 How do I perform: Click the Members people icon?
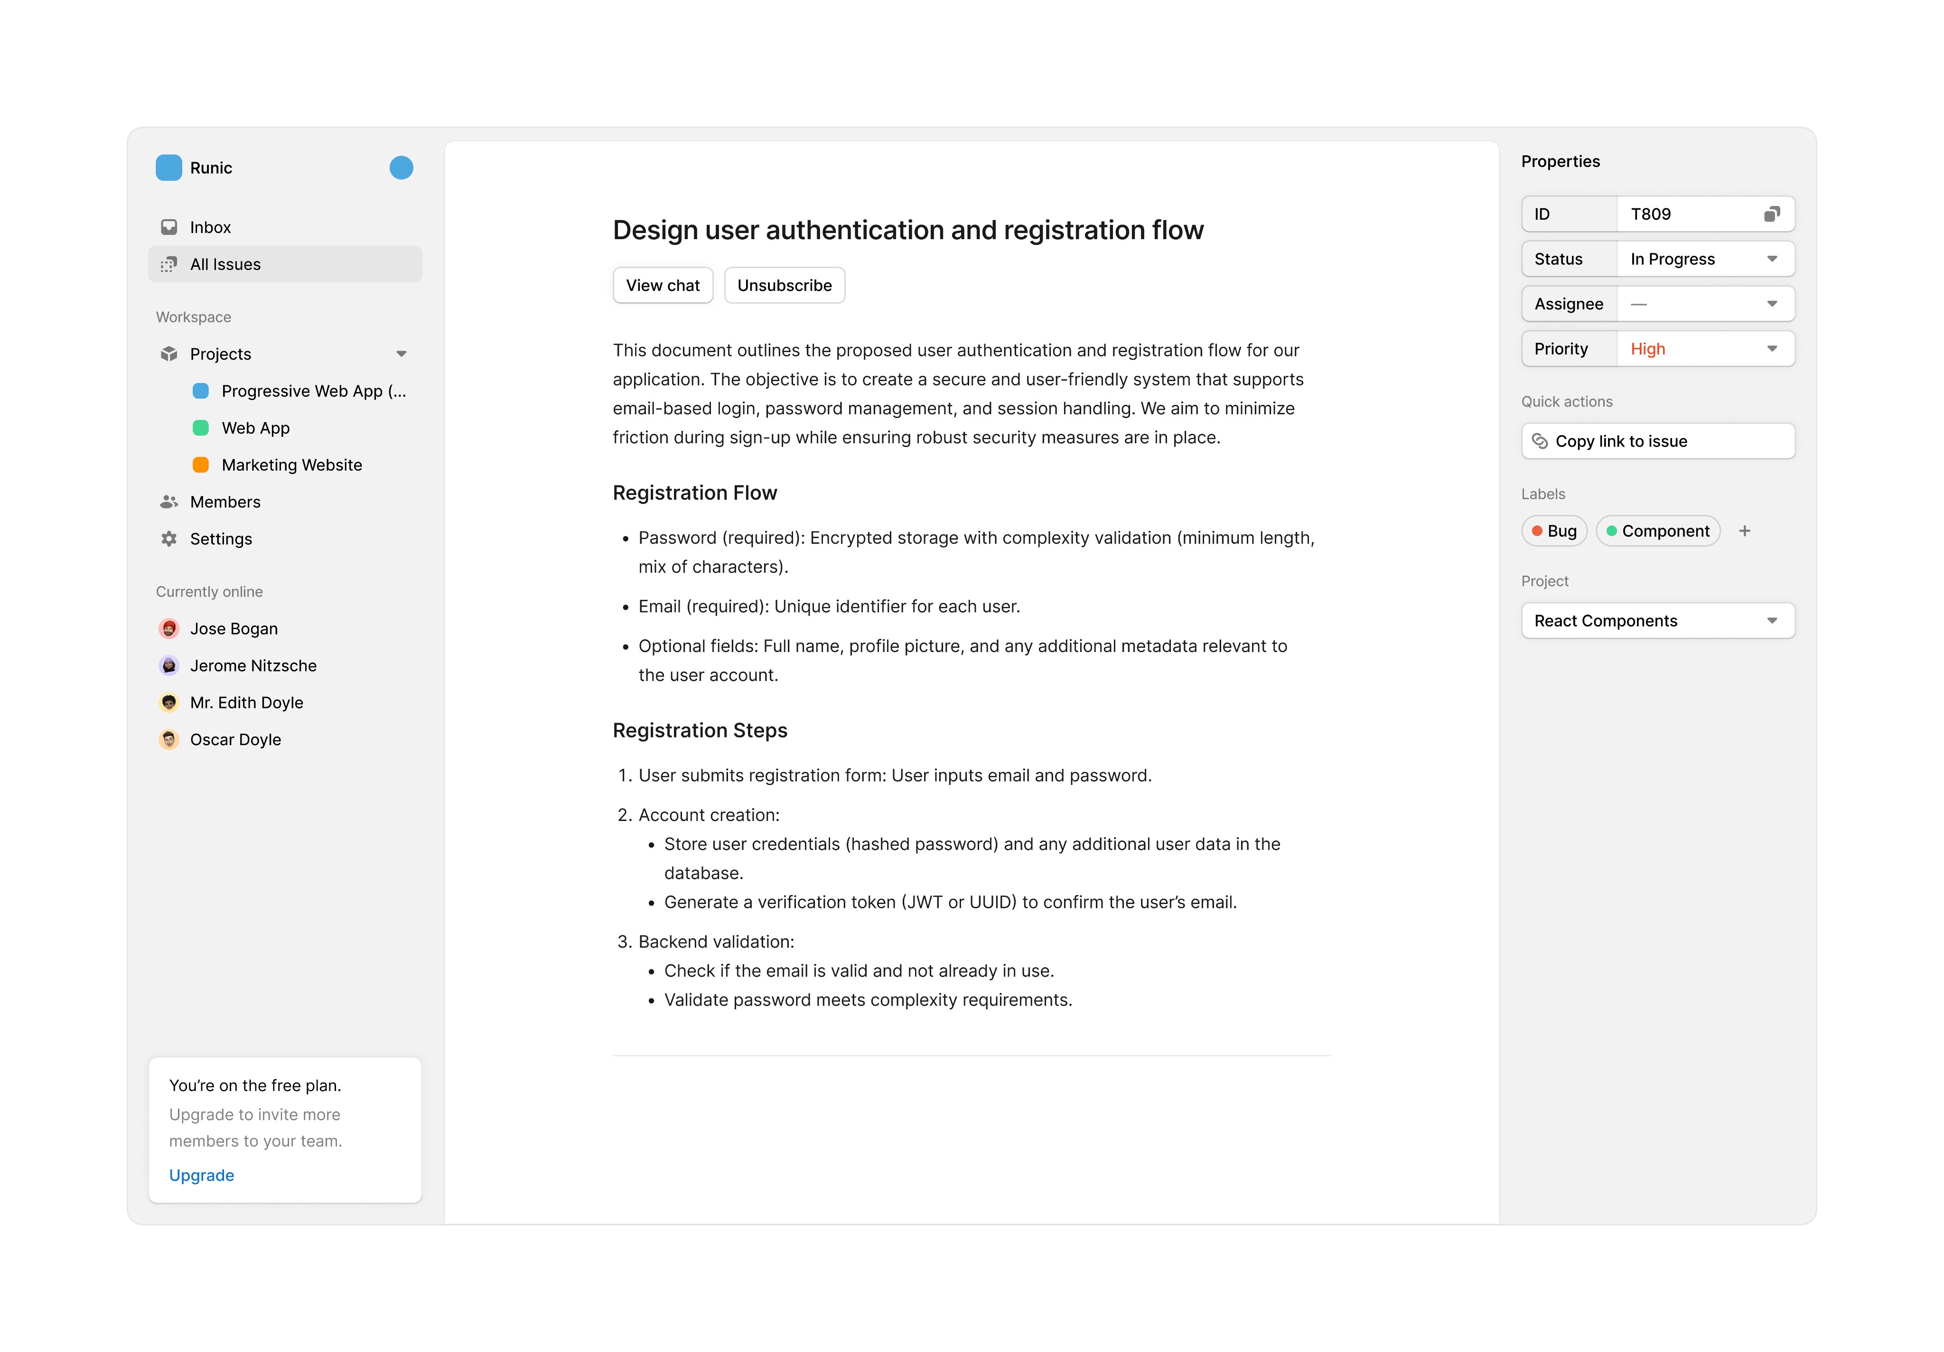[169, 502]
